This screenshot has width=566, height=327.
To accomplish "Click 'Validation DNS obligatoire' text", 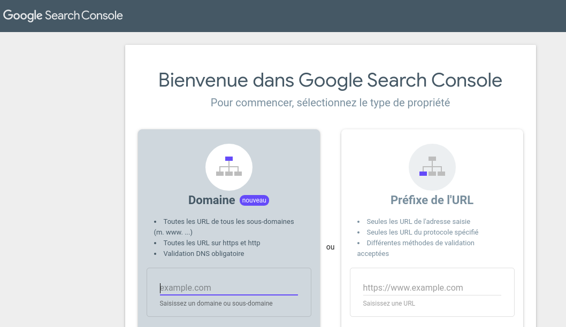I will 204,253.
